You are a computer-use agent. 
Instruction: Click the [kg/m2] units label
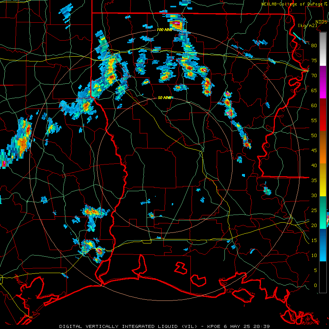(x=307, y=26)
